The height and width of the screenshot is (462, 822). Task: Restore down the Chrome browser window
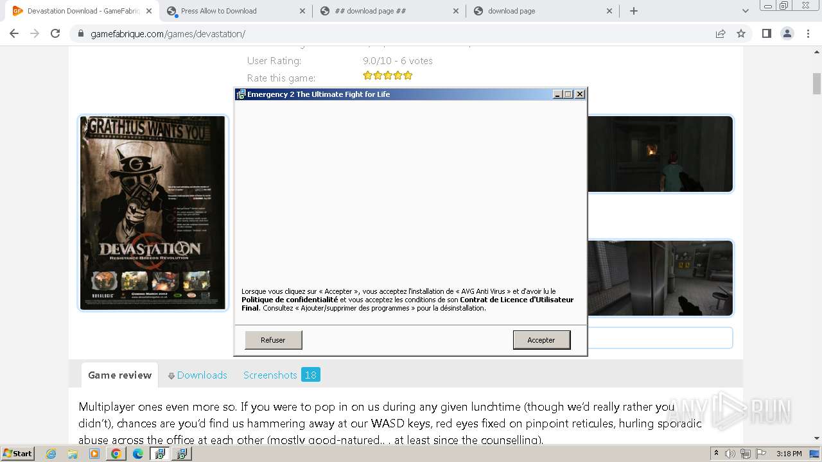coord(784,5)
